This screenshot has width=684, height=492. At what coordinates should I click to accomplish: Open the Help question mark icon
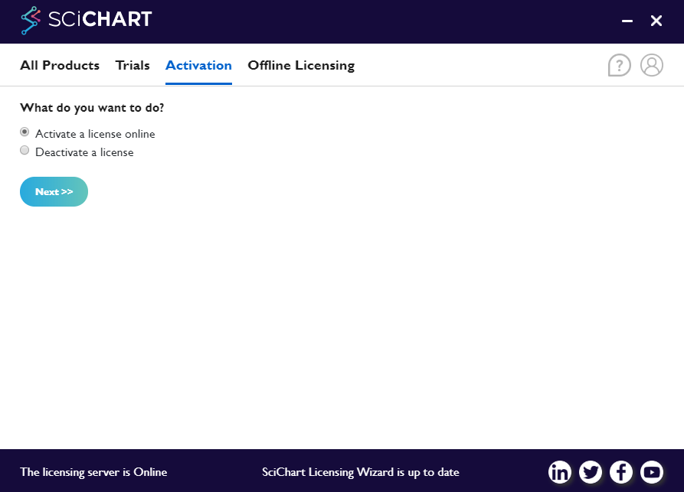tap(619, 65)
